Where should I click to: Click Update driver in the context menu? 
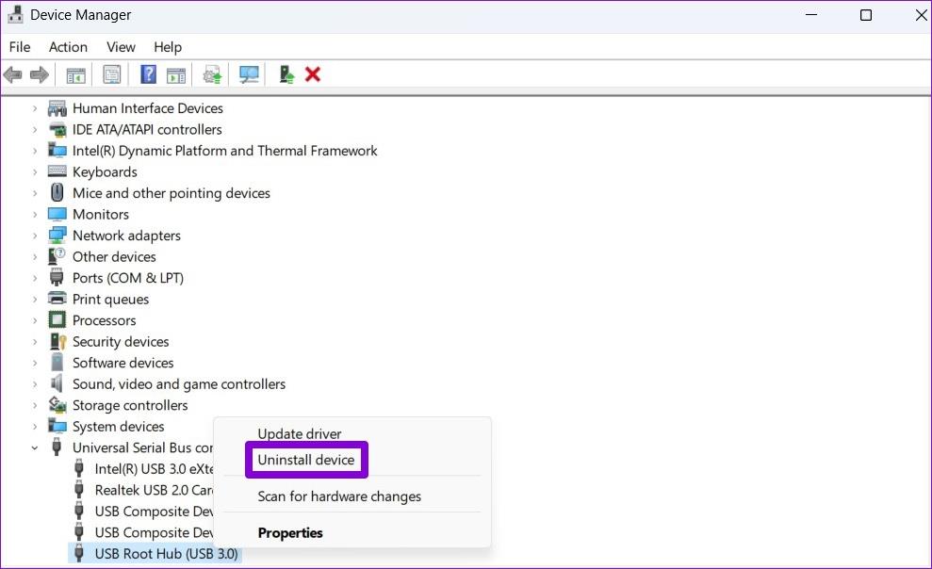(x=299, y=433)
